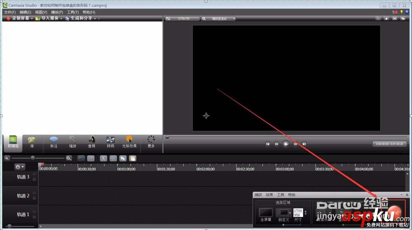Open the 转场 transitions tab

tap(110, 142)
